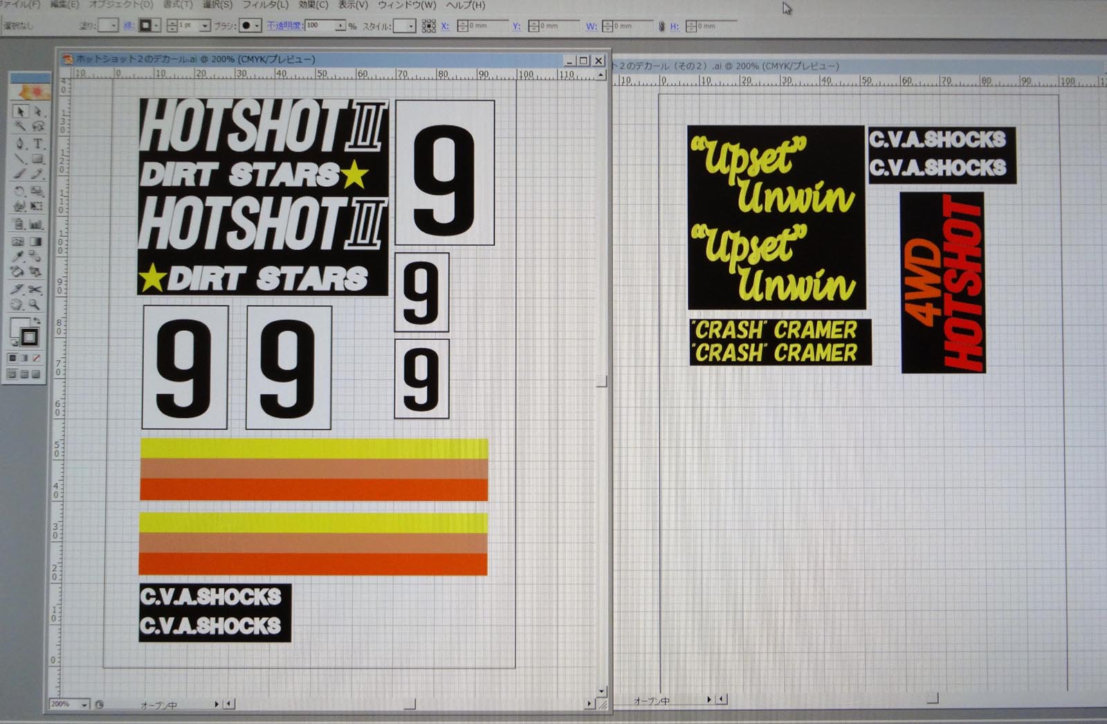1107x724 pixels.
Task: Click the H: height link
Action: point(674,26)
